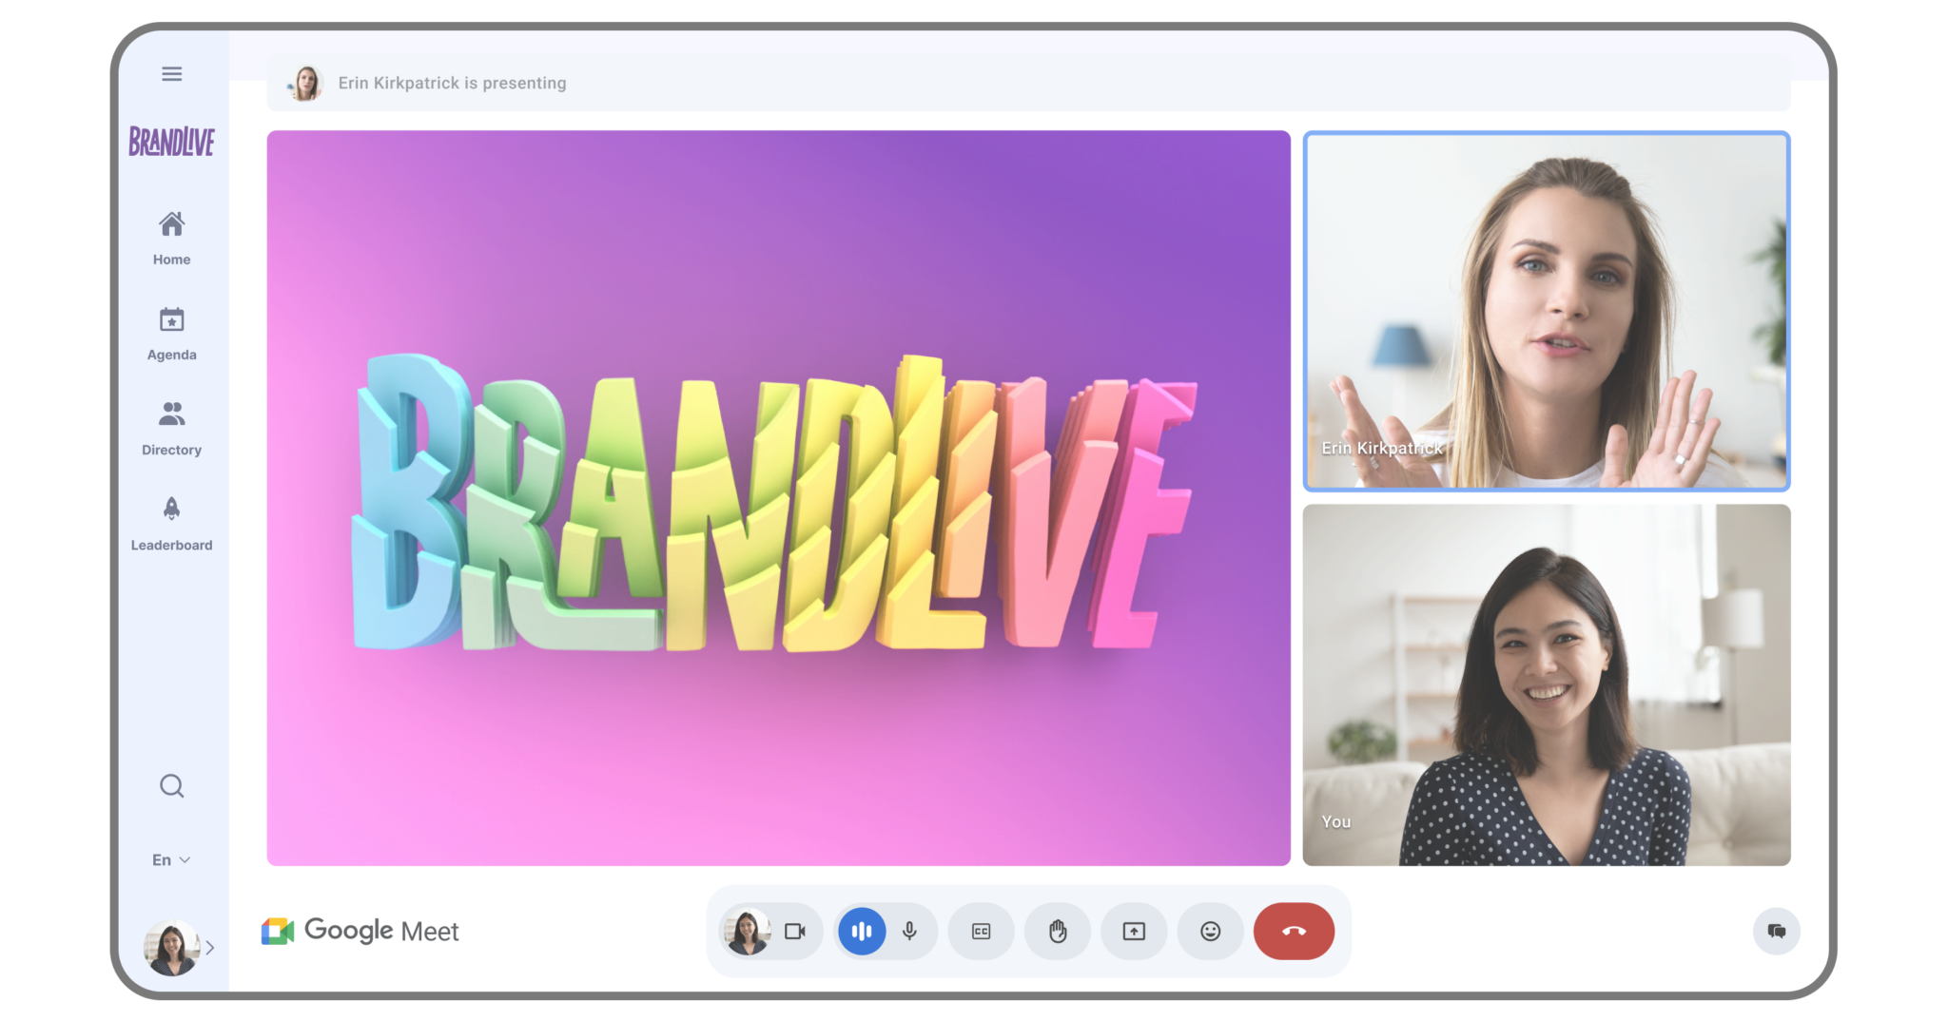Viewport: 1948px width, 1021px height.
Task: View the Leaderboard
Action: click(x=171, y=521)
